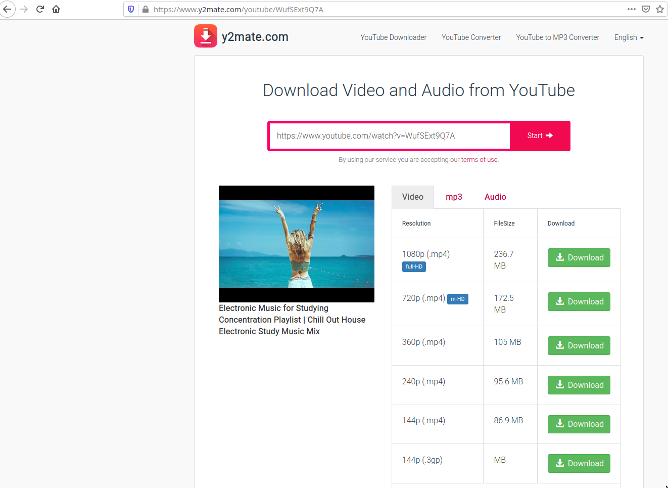Click the y2mate.com site title
The image size is (668, 488).
[255, 37]
